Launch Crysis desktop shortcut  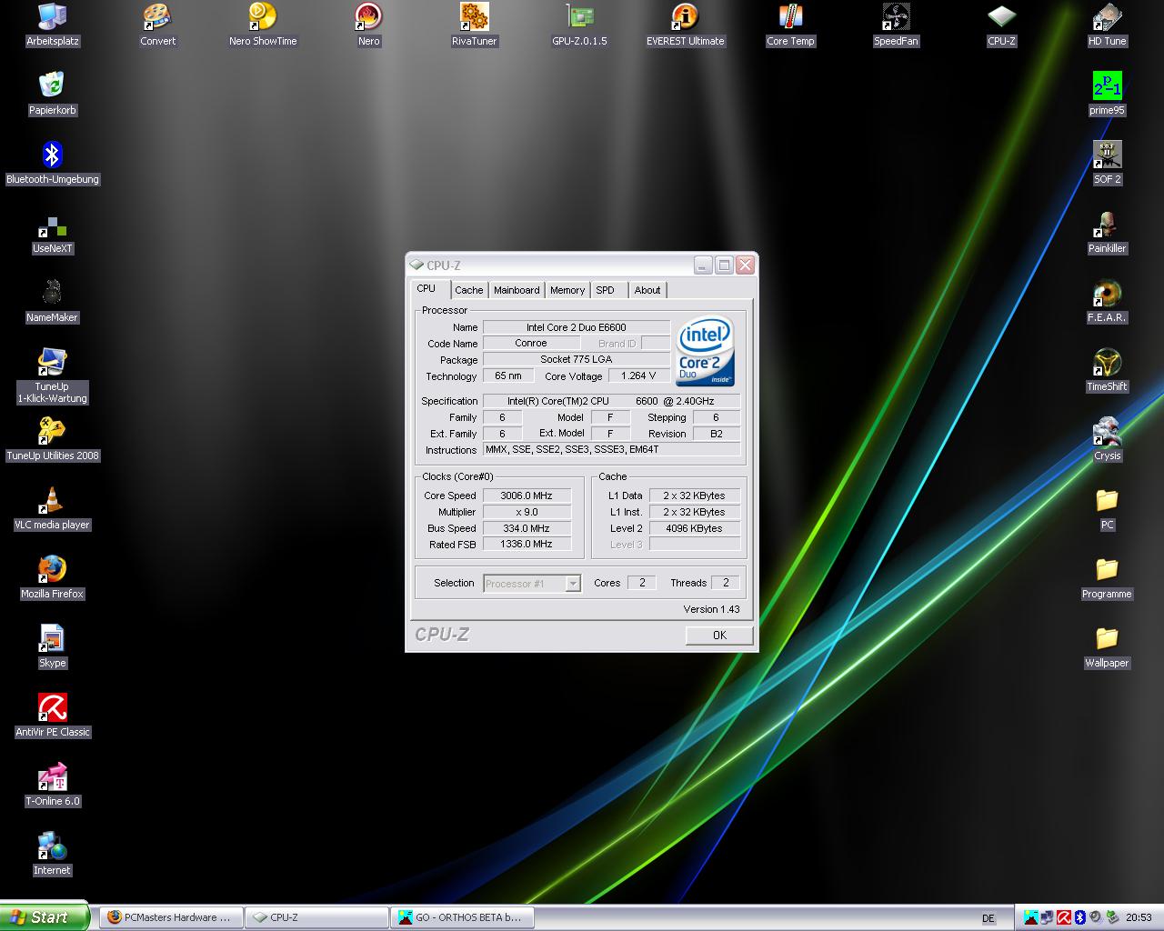tap(1107, 439)
